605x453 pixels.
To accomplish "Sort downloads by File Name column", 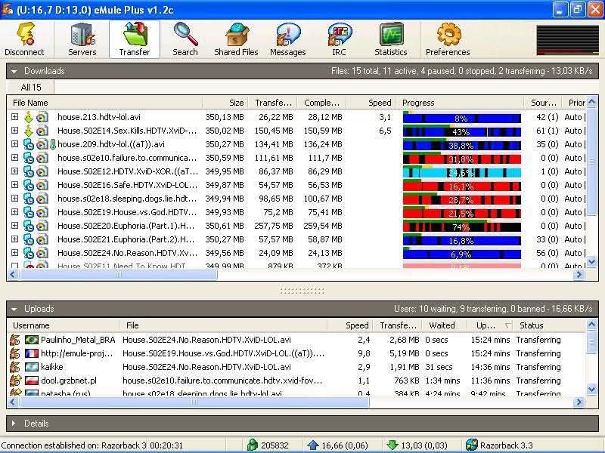I will [x=105, y=103].
